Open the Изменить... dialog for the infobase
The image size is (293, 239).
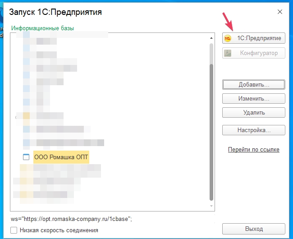click(253, 98)
